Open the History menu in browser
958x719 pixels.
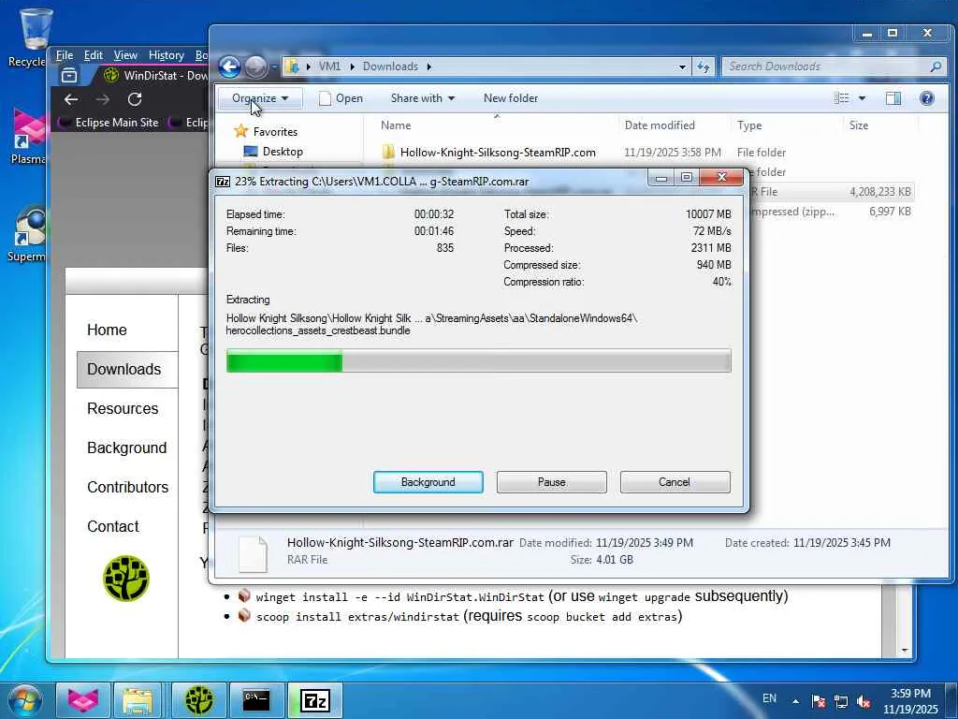point(167,55)
